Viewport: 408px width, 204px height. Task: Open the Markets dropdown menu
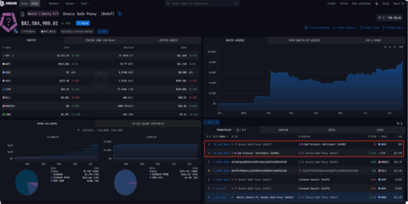coord(55,3)
